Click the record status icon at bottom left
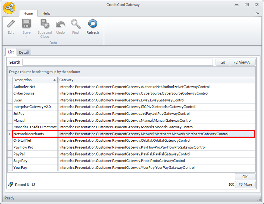 click(10, 184)
